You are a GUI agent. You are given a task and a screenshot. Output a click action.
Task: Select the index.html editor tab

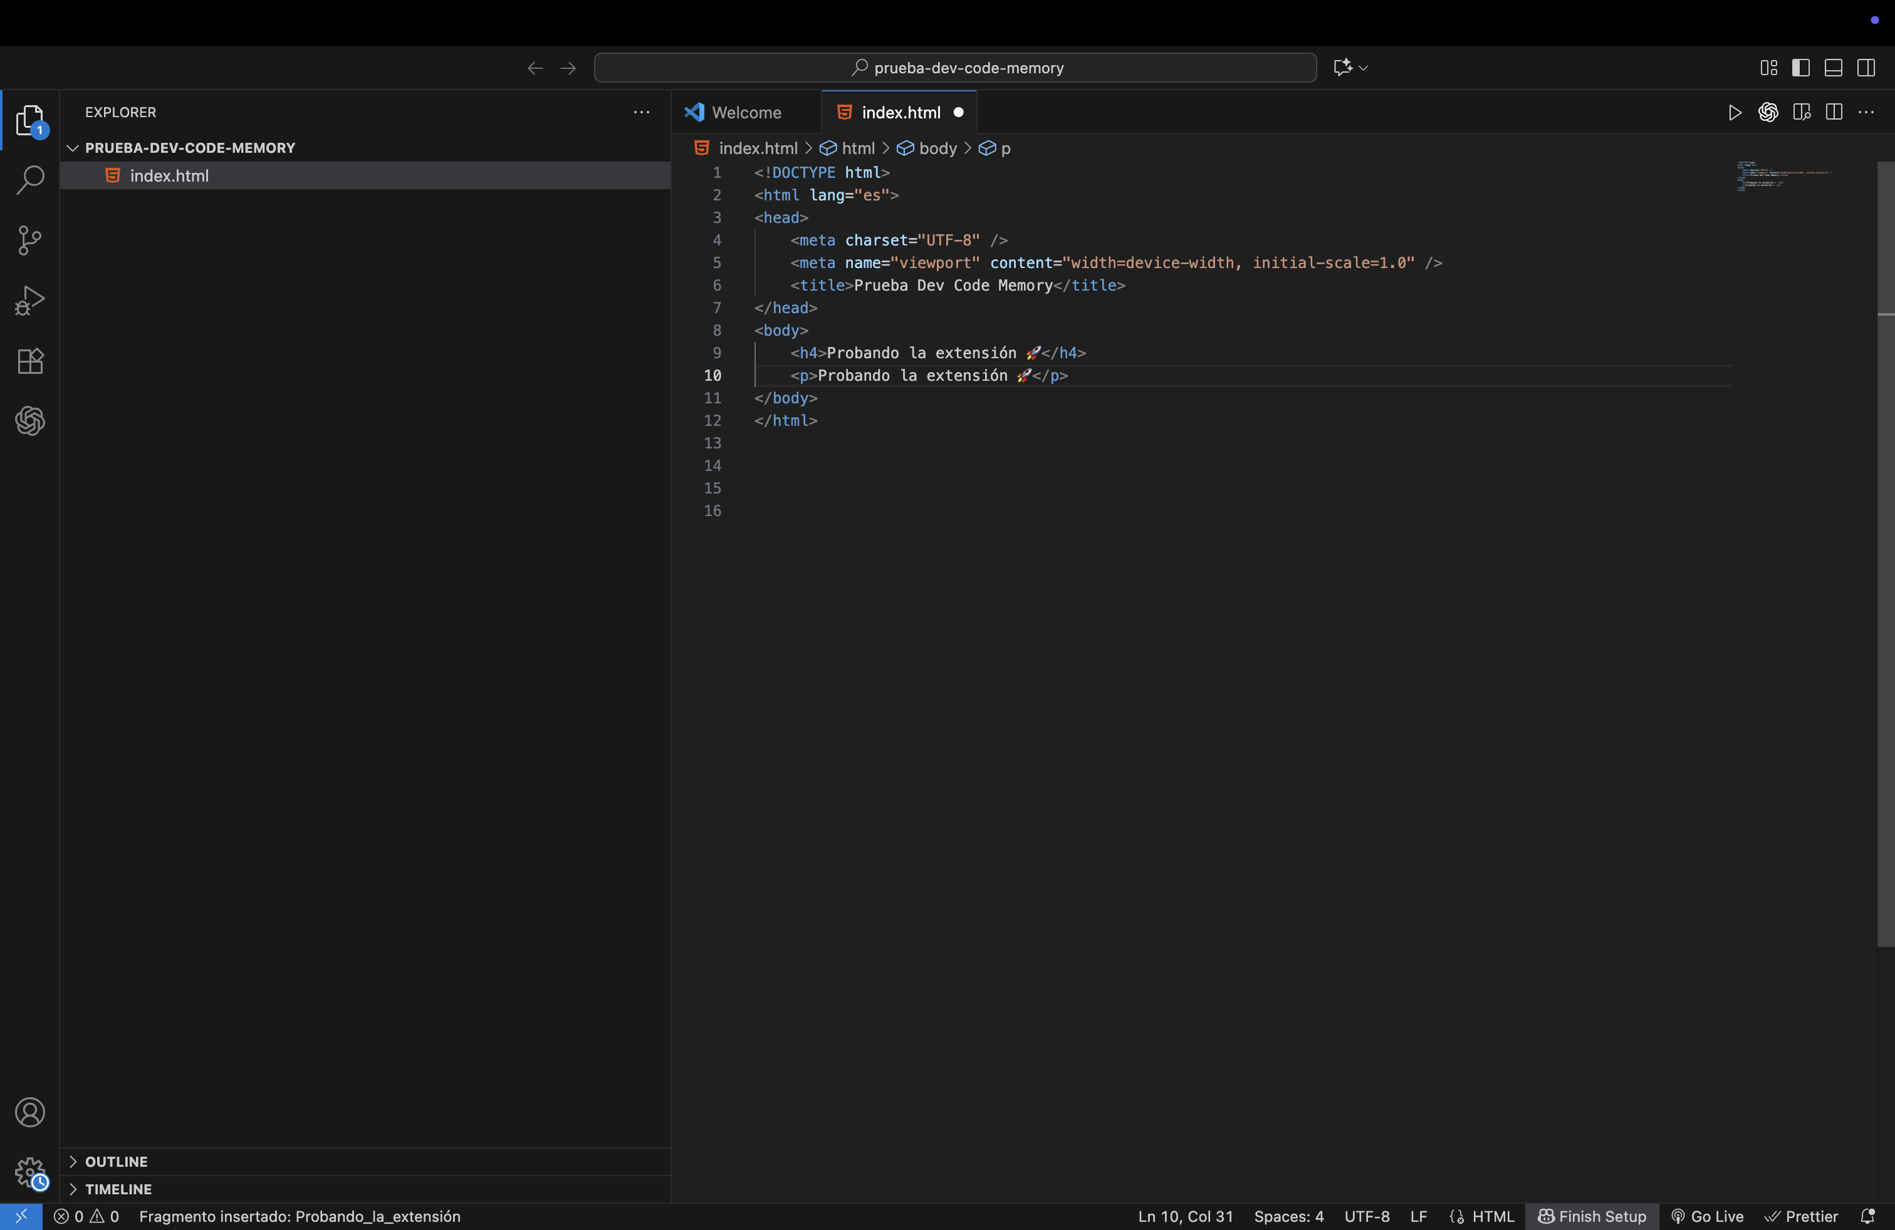point(901,113)
